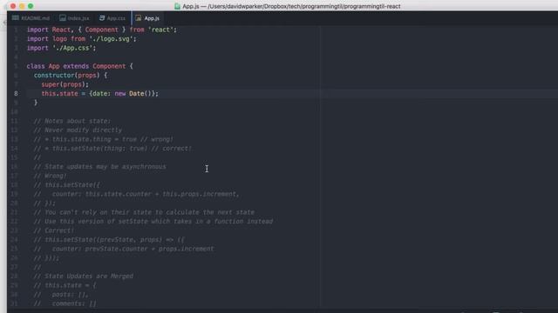Switch to the App.css tab
Viewport: 558px width, 313px height.
click(112, 18)
